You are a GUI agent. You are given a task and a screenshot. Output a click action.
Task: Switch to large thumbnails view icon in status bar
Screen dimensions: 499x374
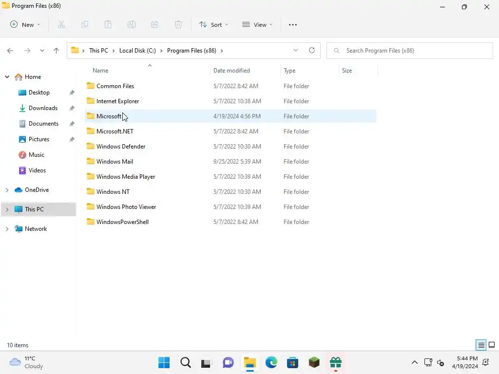(492, 345)
